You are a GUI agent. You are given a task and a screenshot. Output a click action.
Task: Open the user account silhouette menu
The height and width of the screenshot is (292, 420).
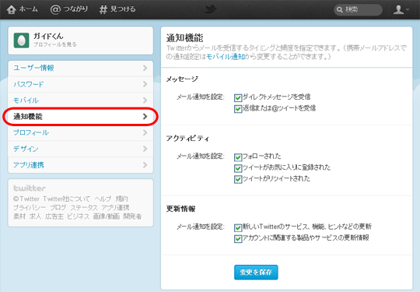point(401,9)
